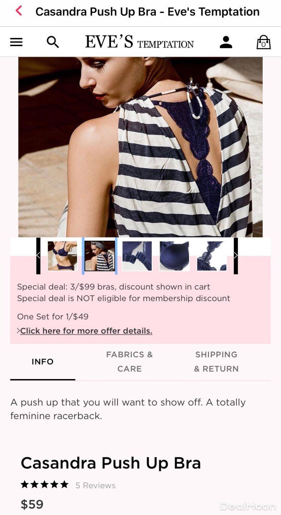Show previous thumbnails with left carousel arrow
This screenshot has width=281, height=515.
[38, 256]
